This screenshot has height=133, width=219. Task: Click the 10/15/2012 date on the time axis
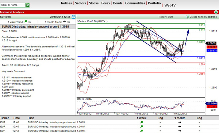tap(85, 114)
